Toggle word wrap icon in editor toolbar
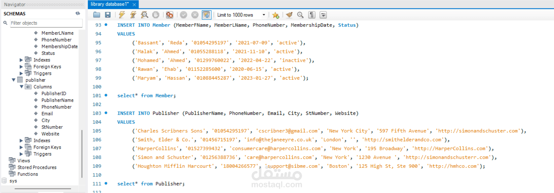The width and height of the screenshot is (554, 193). tap(323, 15)
